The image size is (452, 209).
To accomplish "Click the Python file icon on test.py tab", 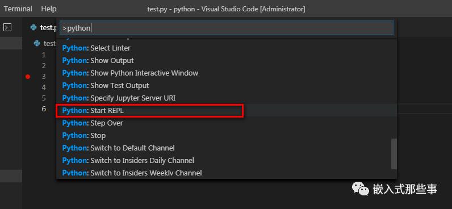I will (34, 28).
